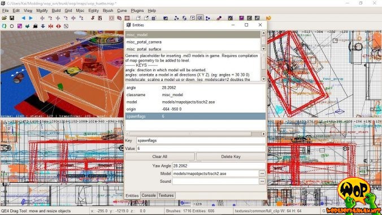Open the Plugins menu
The image size is (382, 215).
point(137,11)
